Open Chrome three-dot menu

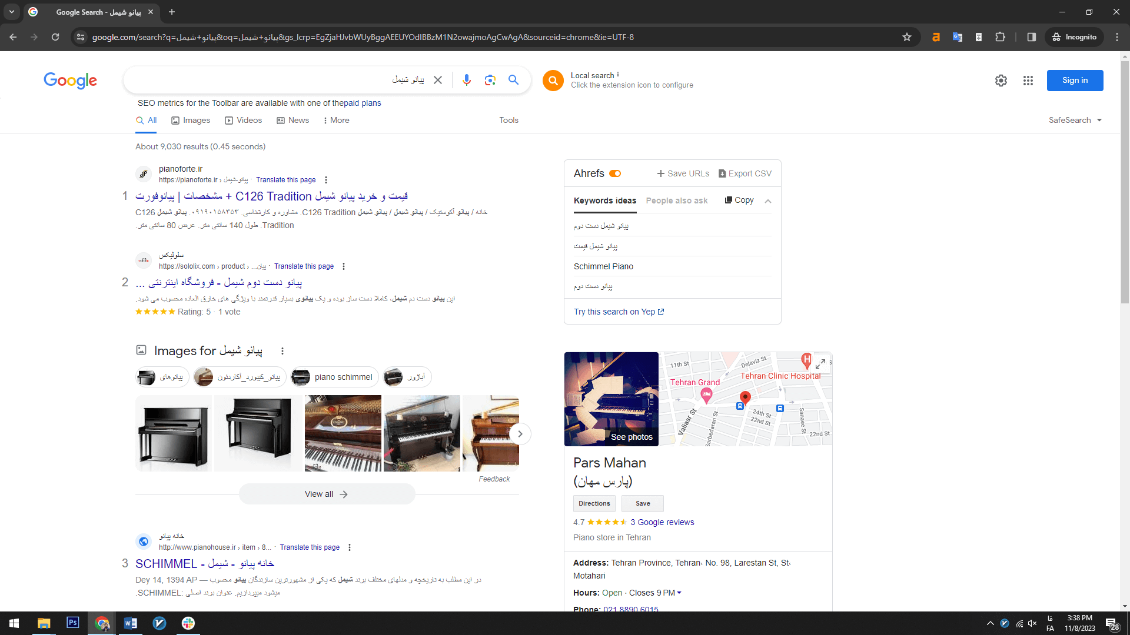1117,37
